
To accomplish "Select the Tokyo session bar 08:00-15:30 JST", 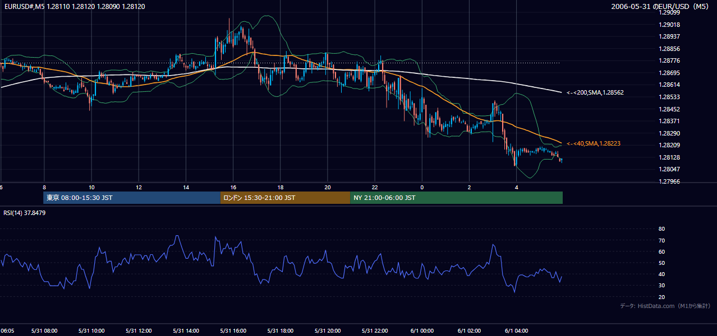I will [132, 198].
